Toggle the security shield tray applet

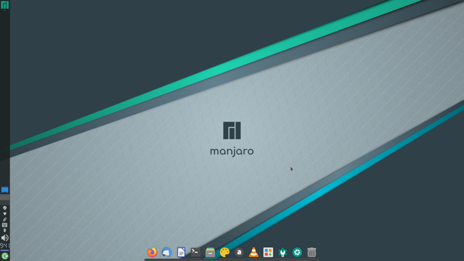5,209
